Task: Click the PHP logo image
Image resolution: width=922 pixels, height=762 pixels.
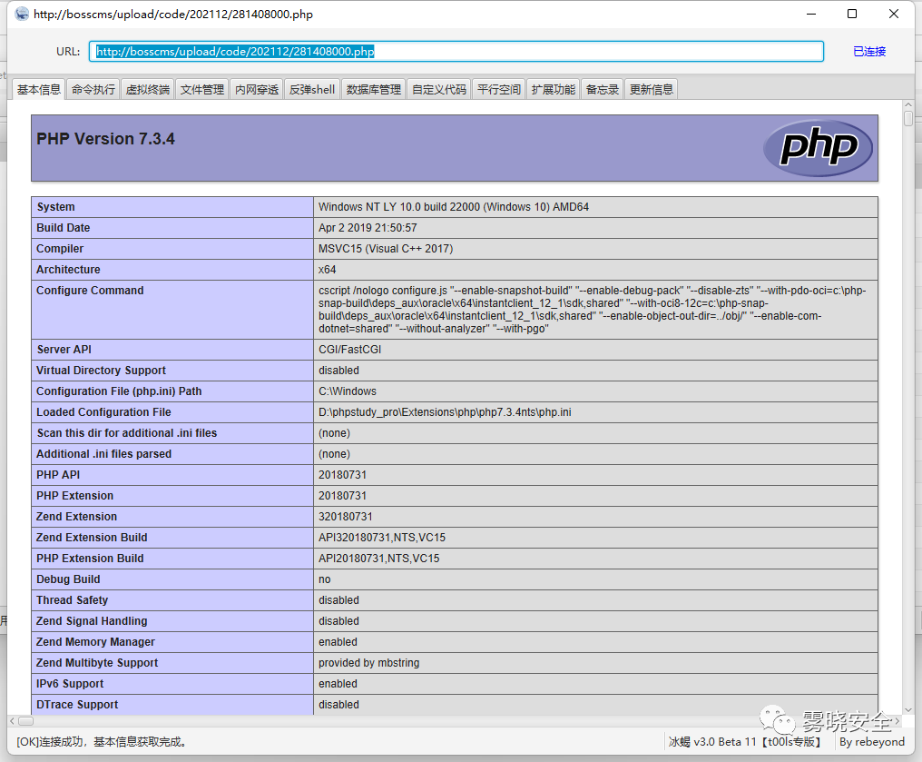Action: click(818, 148)
